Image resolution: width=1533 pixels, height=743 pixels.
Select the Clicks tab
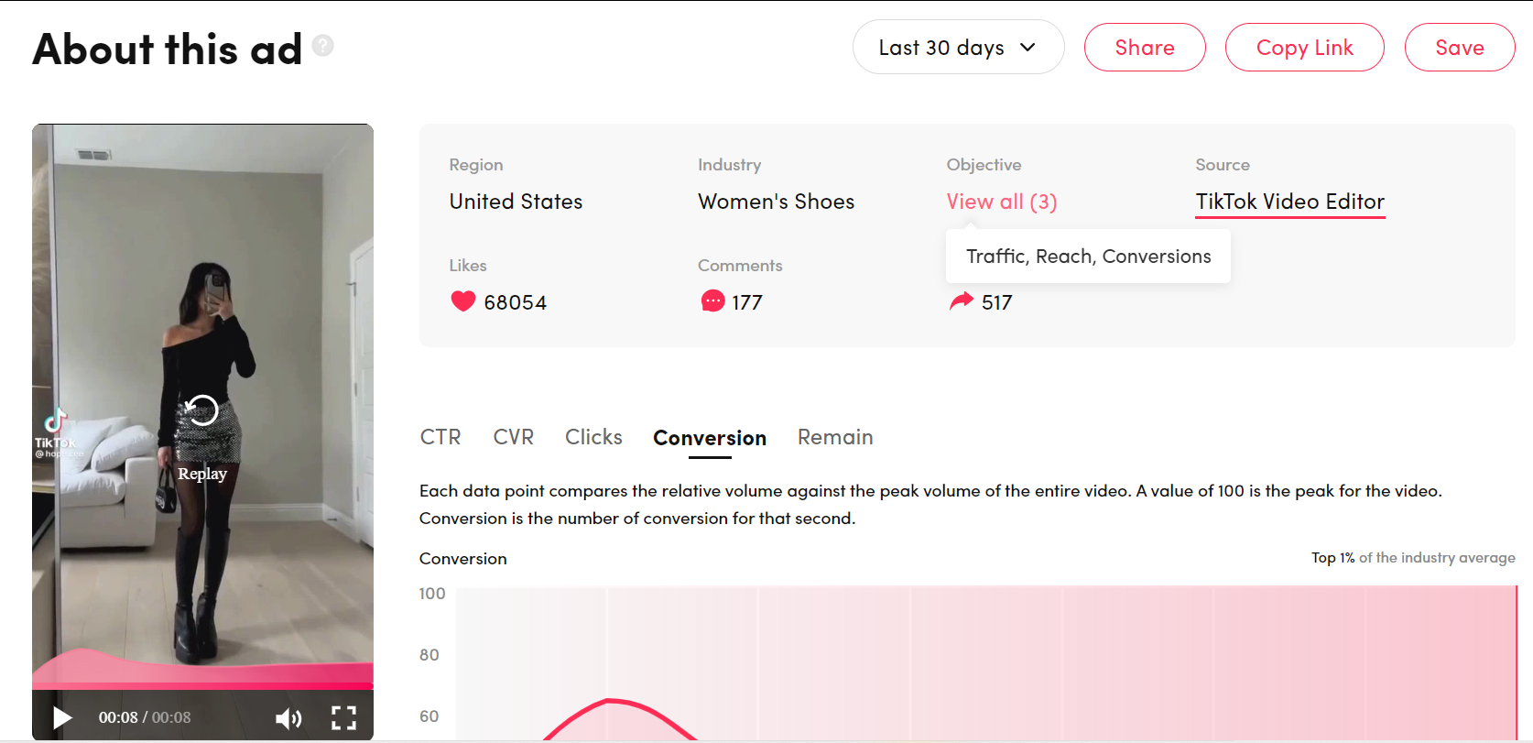click(593, 437)
